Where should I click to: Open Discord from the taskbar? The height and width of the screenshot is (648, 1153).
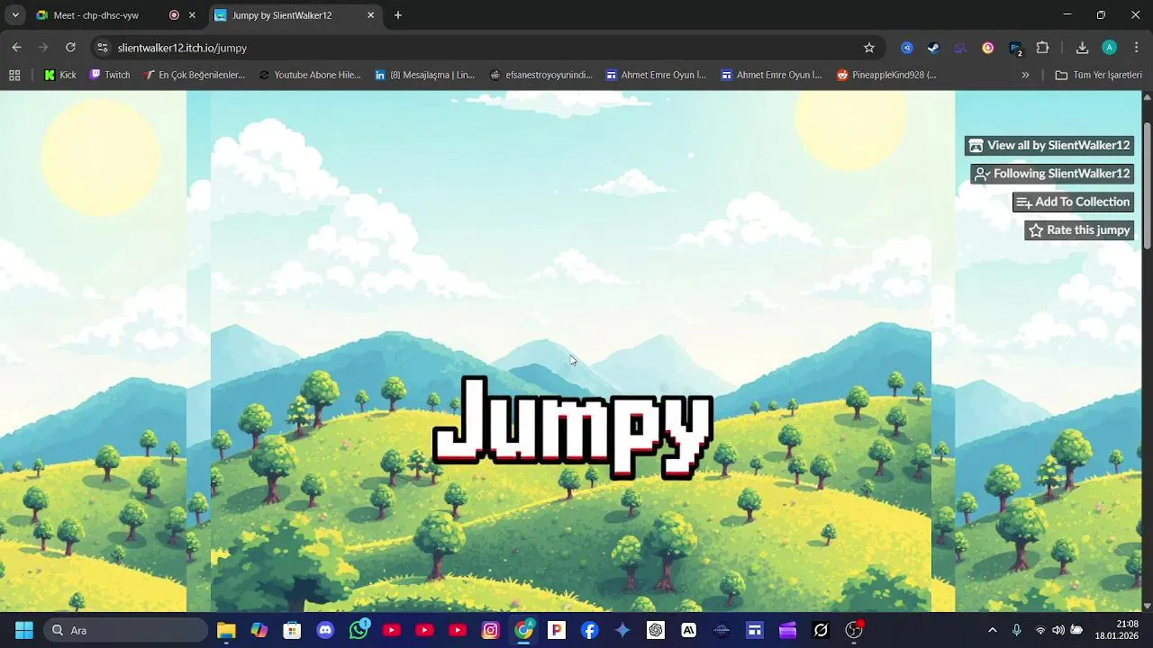pos(325,631)
